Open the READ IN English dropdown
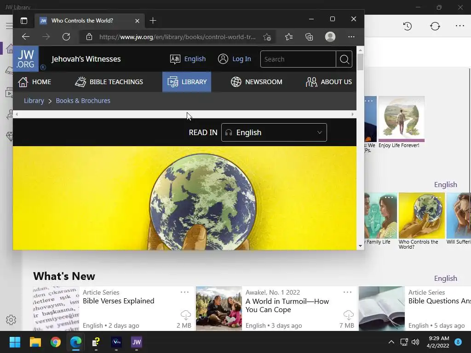The image size is (471, 353). [x=274, y=132]
